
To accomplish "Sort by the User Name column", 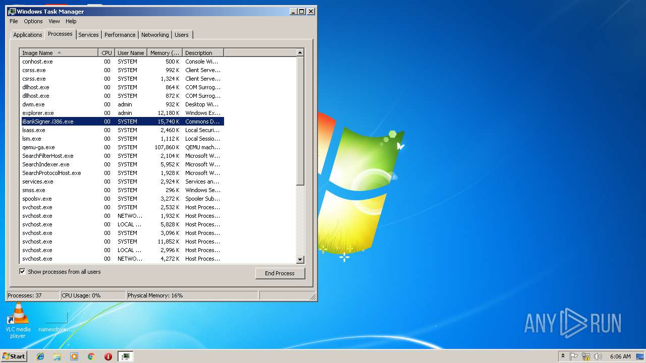I will (131, 52).
